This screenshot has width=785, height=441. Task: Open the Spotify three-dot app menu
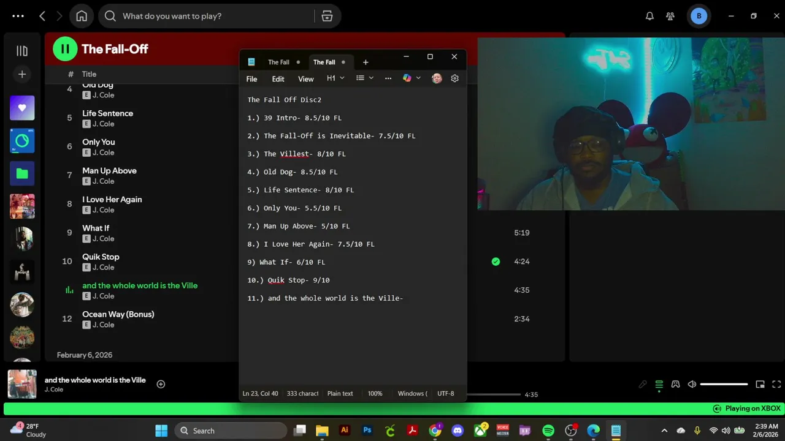[18, 16]
